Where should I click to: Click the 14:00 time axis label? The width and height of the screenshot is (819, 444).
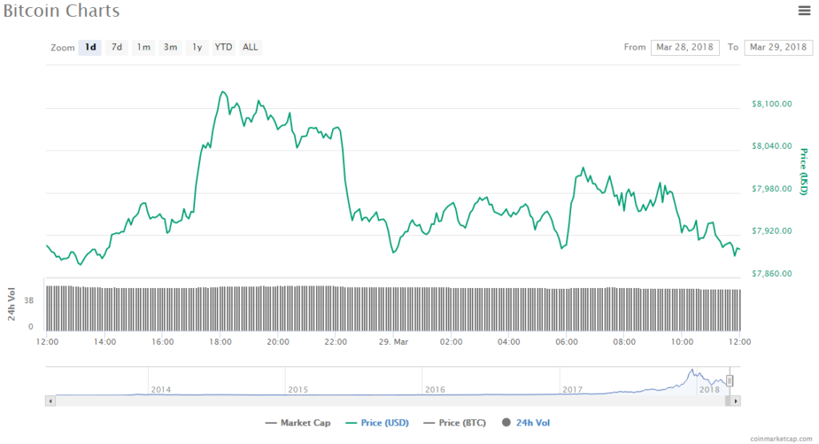105,342
